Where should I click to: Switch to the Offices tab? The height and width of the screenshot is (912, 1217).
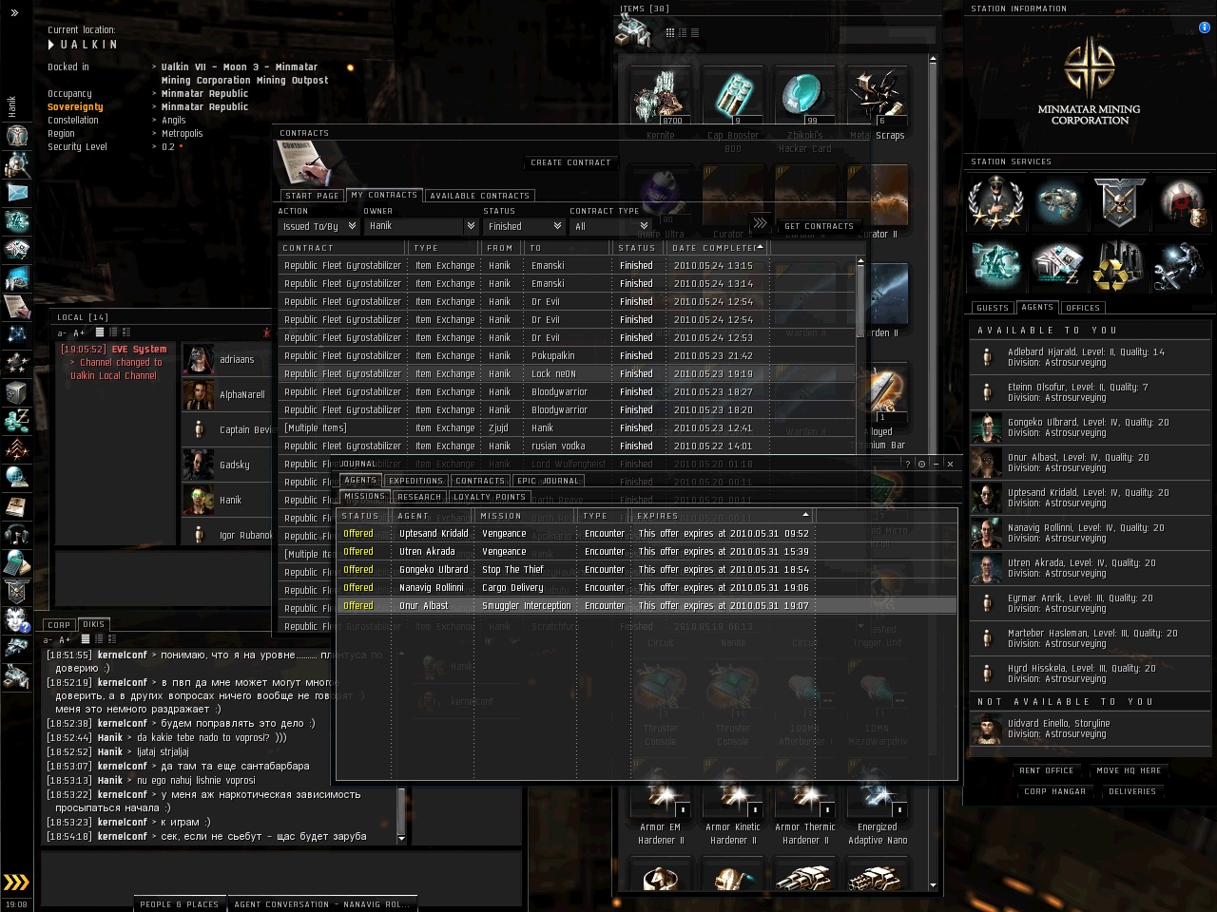1083,308
